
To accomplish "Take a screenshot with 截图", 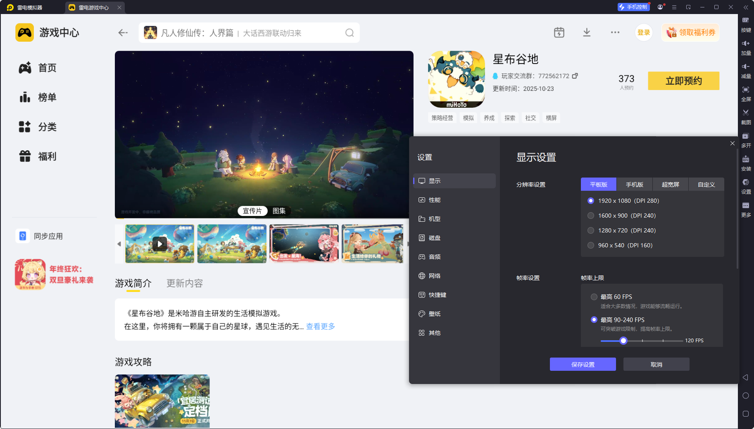I will 746,117.
